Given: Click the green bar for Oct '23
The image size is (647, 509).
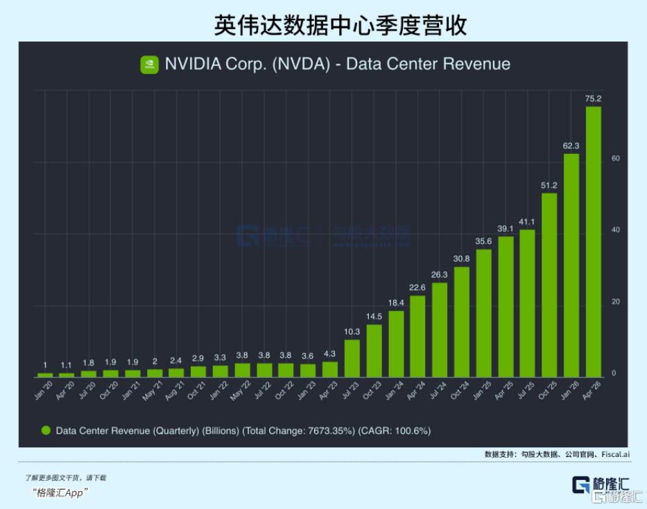Looking at the screenshot, I should (374, 350).
